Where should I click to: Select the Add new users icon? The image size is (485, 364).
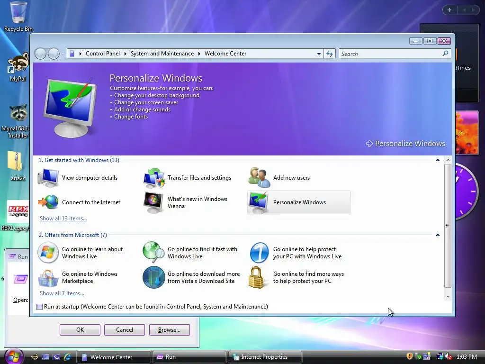coord(259,178)
